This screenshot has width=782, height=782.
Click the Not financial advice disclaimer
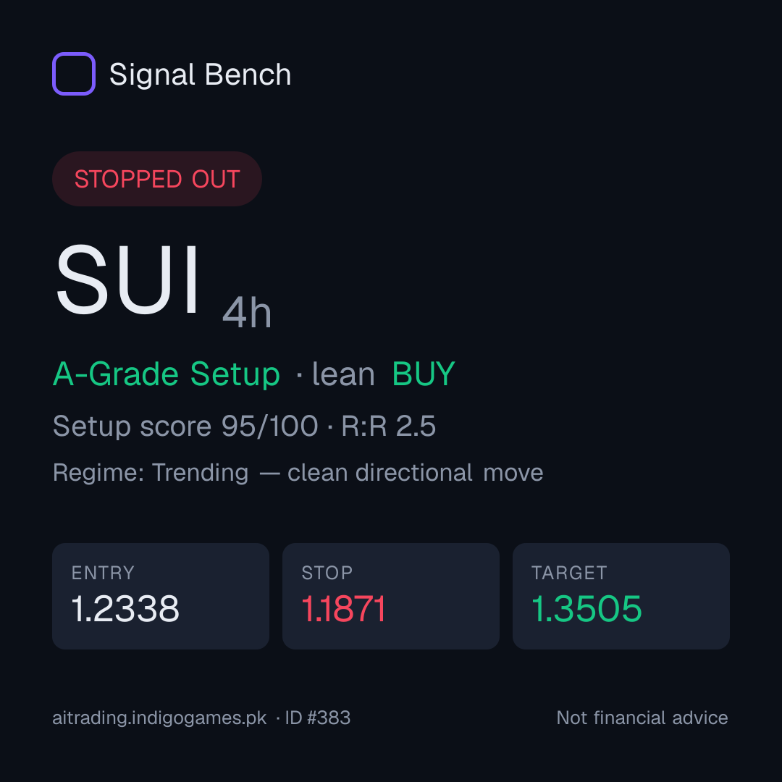pyautogui.click(x=642, y=718)
